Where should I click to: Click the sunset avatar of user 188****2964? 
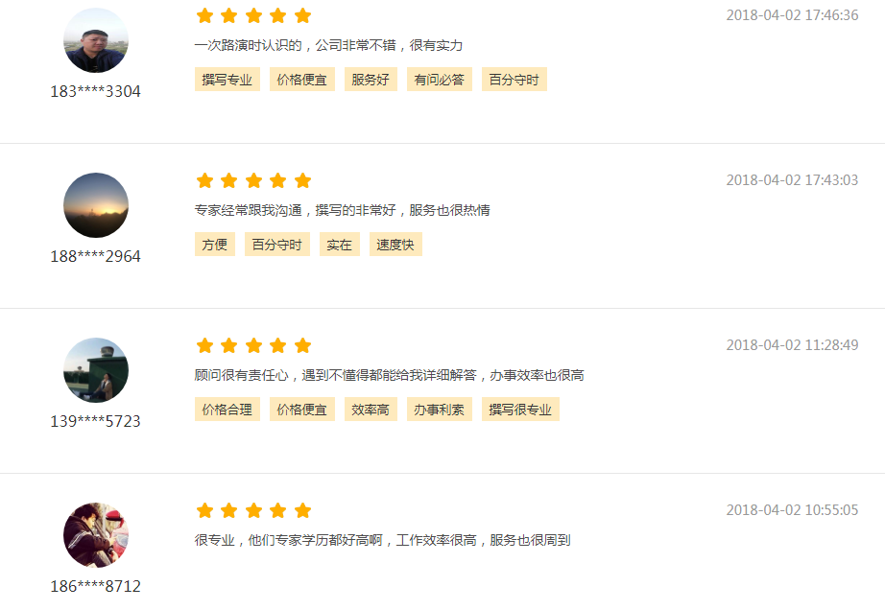(x=96, y=205)
